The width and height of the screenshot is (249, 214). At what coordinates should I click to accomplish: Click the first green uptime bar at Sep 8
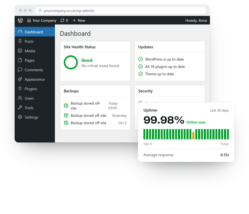(144, 134)
